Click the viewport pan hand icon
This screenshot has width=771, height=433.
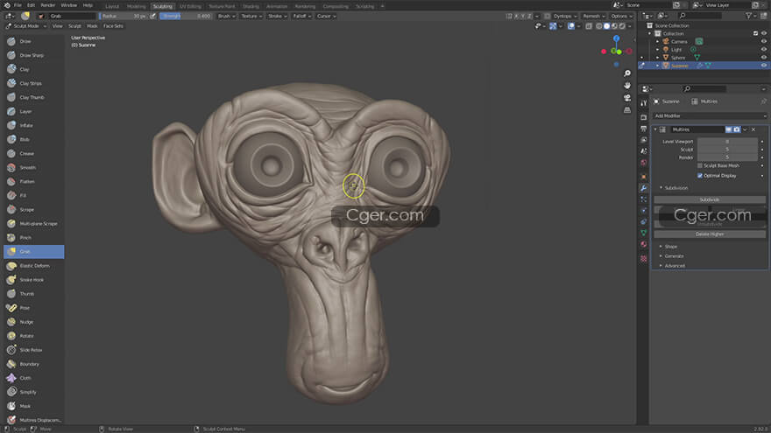627,86
